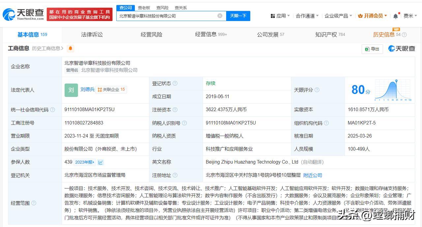Expand the 2023年报 year selector
Image resolution: width=422 pixels, height=227 pixels.
tap(85, 162)
